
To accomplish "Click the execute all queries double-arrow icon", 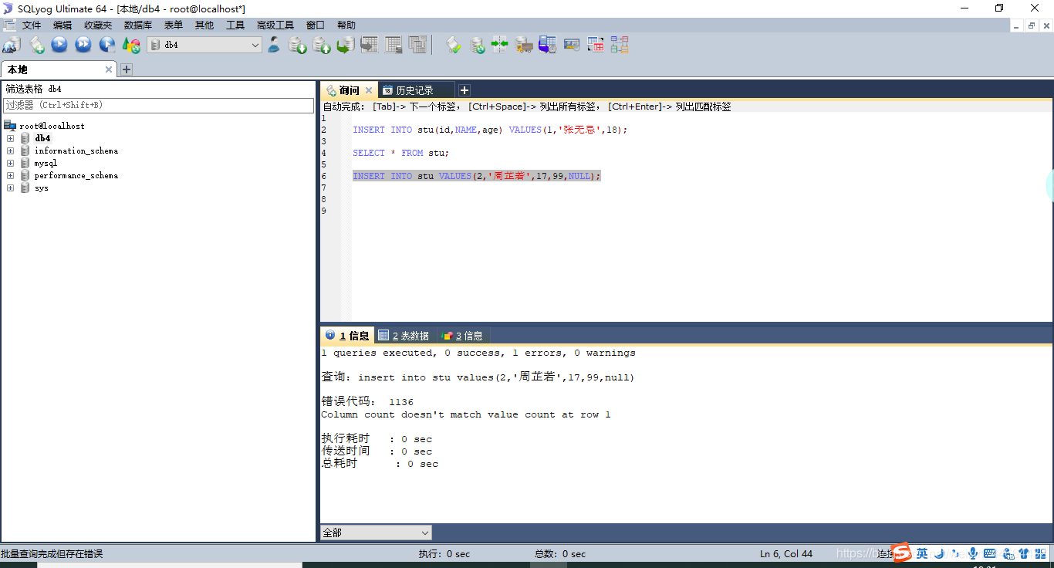I will click(83, 45).
